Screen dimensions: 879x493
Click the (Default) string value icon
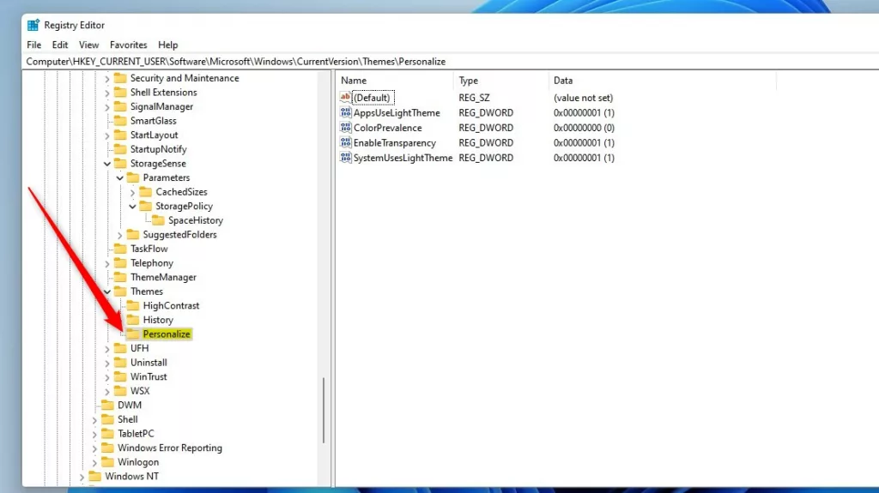pyautogui.click(x=345, y=98)
